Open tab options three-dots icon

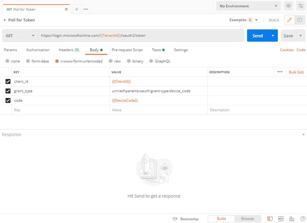point(86,9)
